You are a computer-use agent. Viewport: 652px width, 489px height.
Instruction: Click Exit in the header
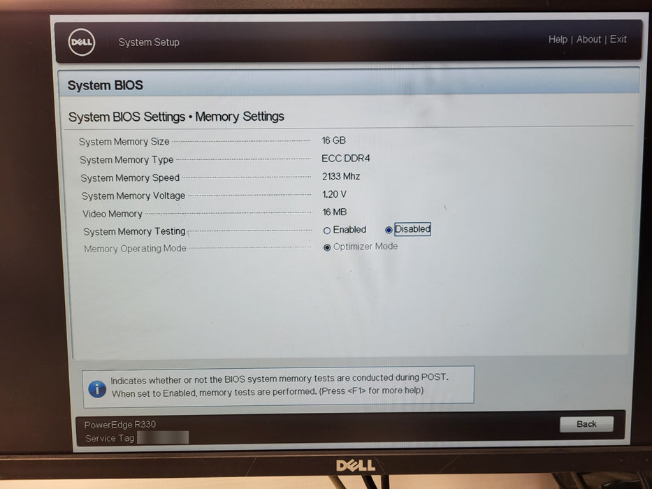click(x=618, y=39)
